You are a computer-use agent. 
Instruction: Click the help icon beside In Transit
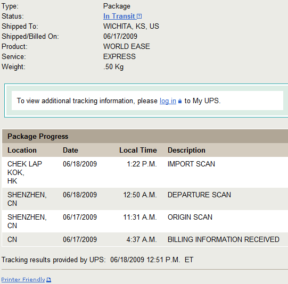[x=139, y=16]
